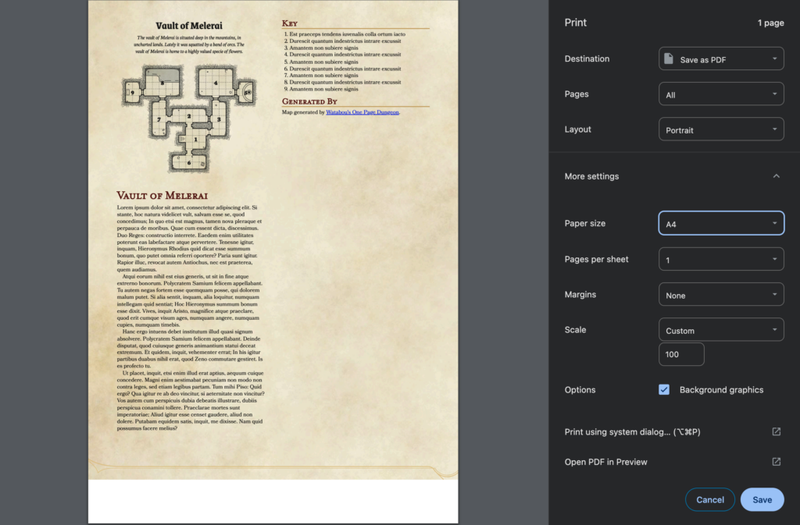Open the Pages per sheet dropdown

tap(720, 258)
